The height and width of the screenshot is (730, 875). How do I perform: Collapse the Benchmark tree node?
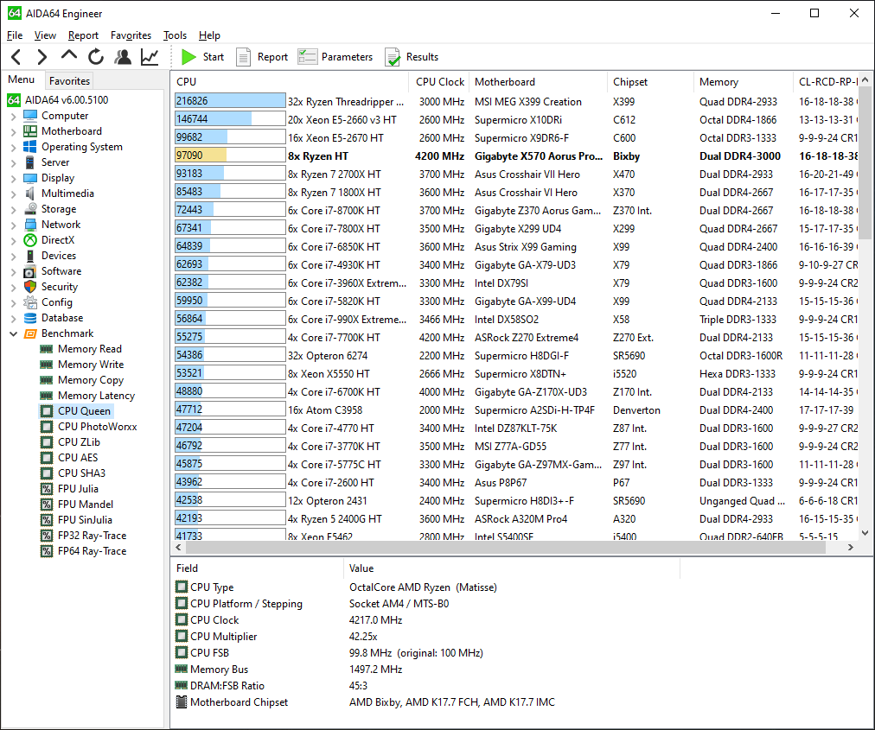pos(13,333)
